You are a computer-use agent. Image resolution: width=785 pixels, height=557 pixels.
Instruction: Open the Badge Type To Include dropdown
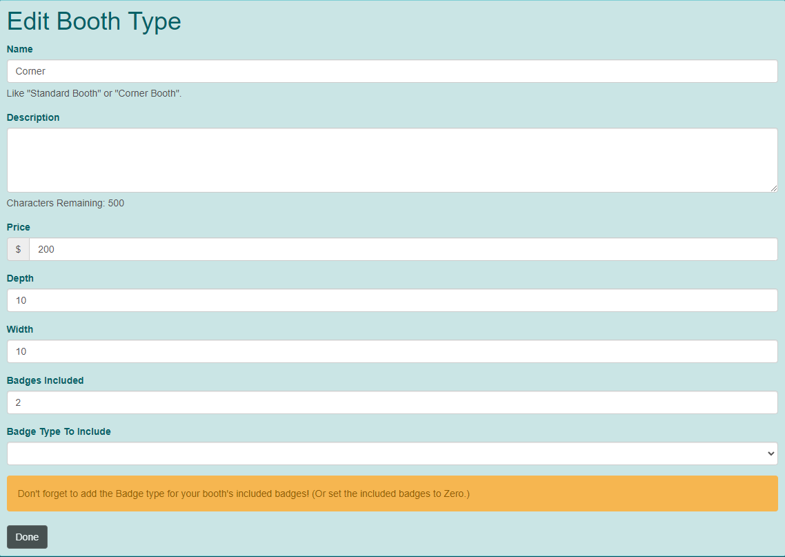tap(392, 454)
